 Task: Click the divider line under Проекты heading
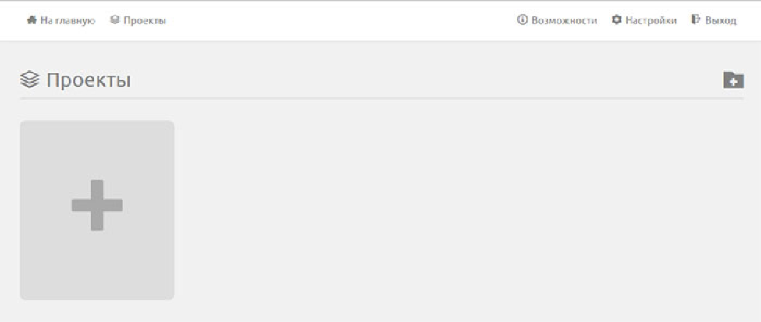click(382, 98)
